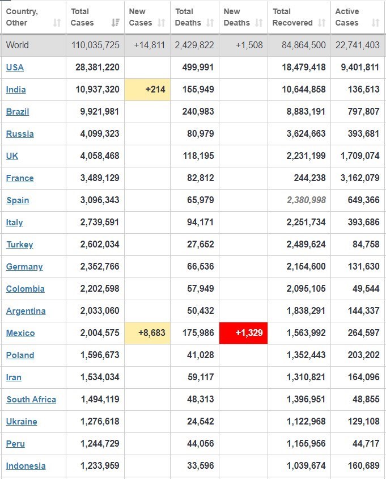Sort table by New Cases arrows

pyautogui.click(x=162, y=23)
